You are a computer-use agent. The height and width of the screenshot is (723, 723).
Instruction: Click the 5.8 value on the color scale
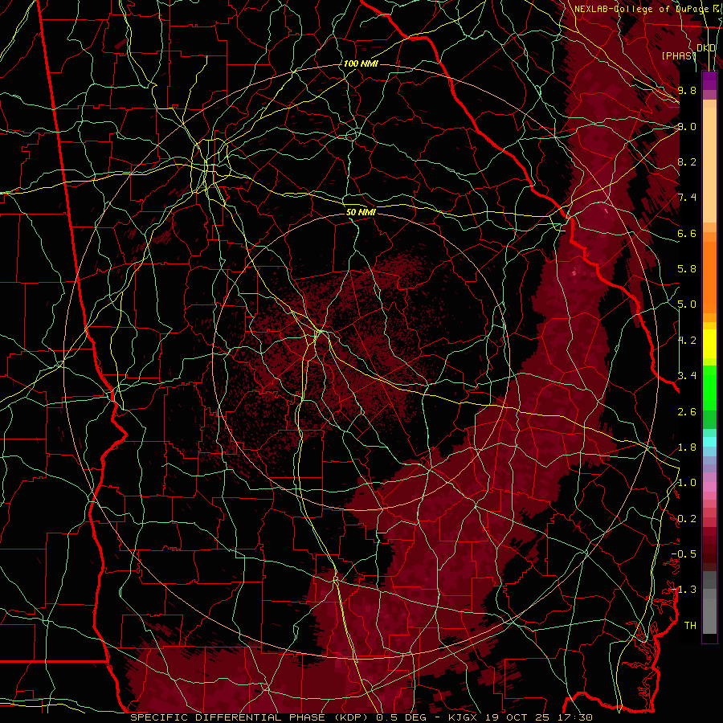tap(687, 269)
